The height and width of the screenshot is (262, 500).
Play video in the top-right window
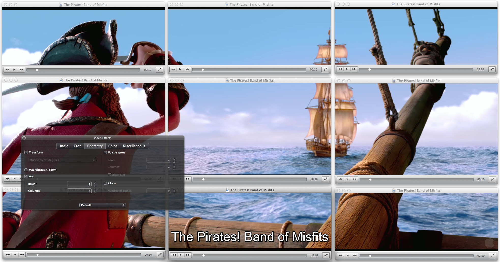(x=347, y=69)
